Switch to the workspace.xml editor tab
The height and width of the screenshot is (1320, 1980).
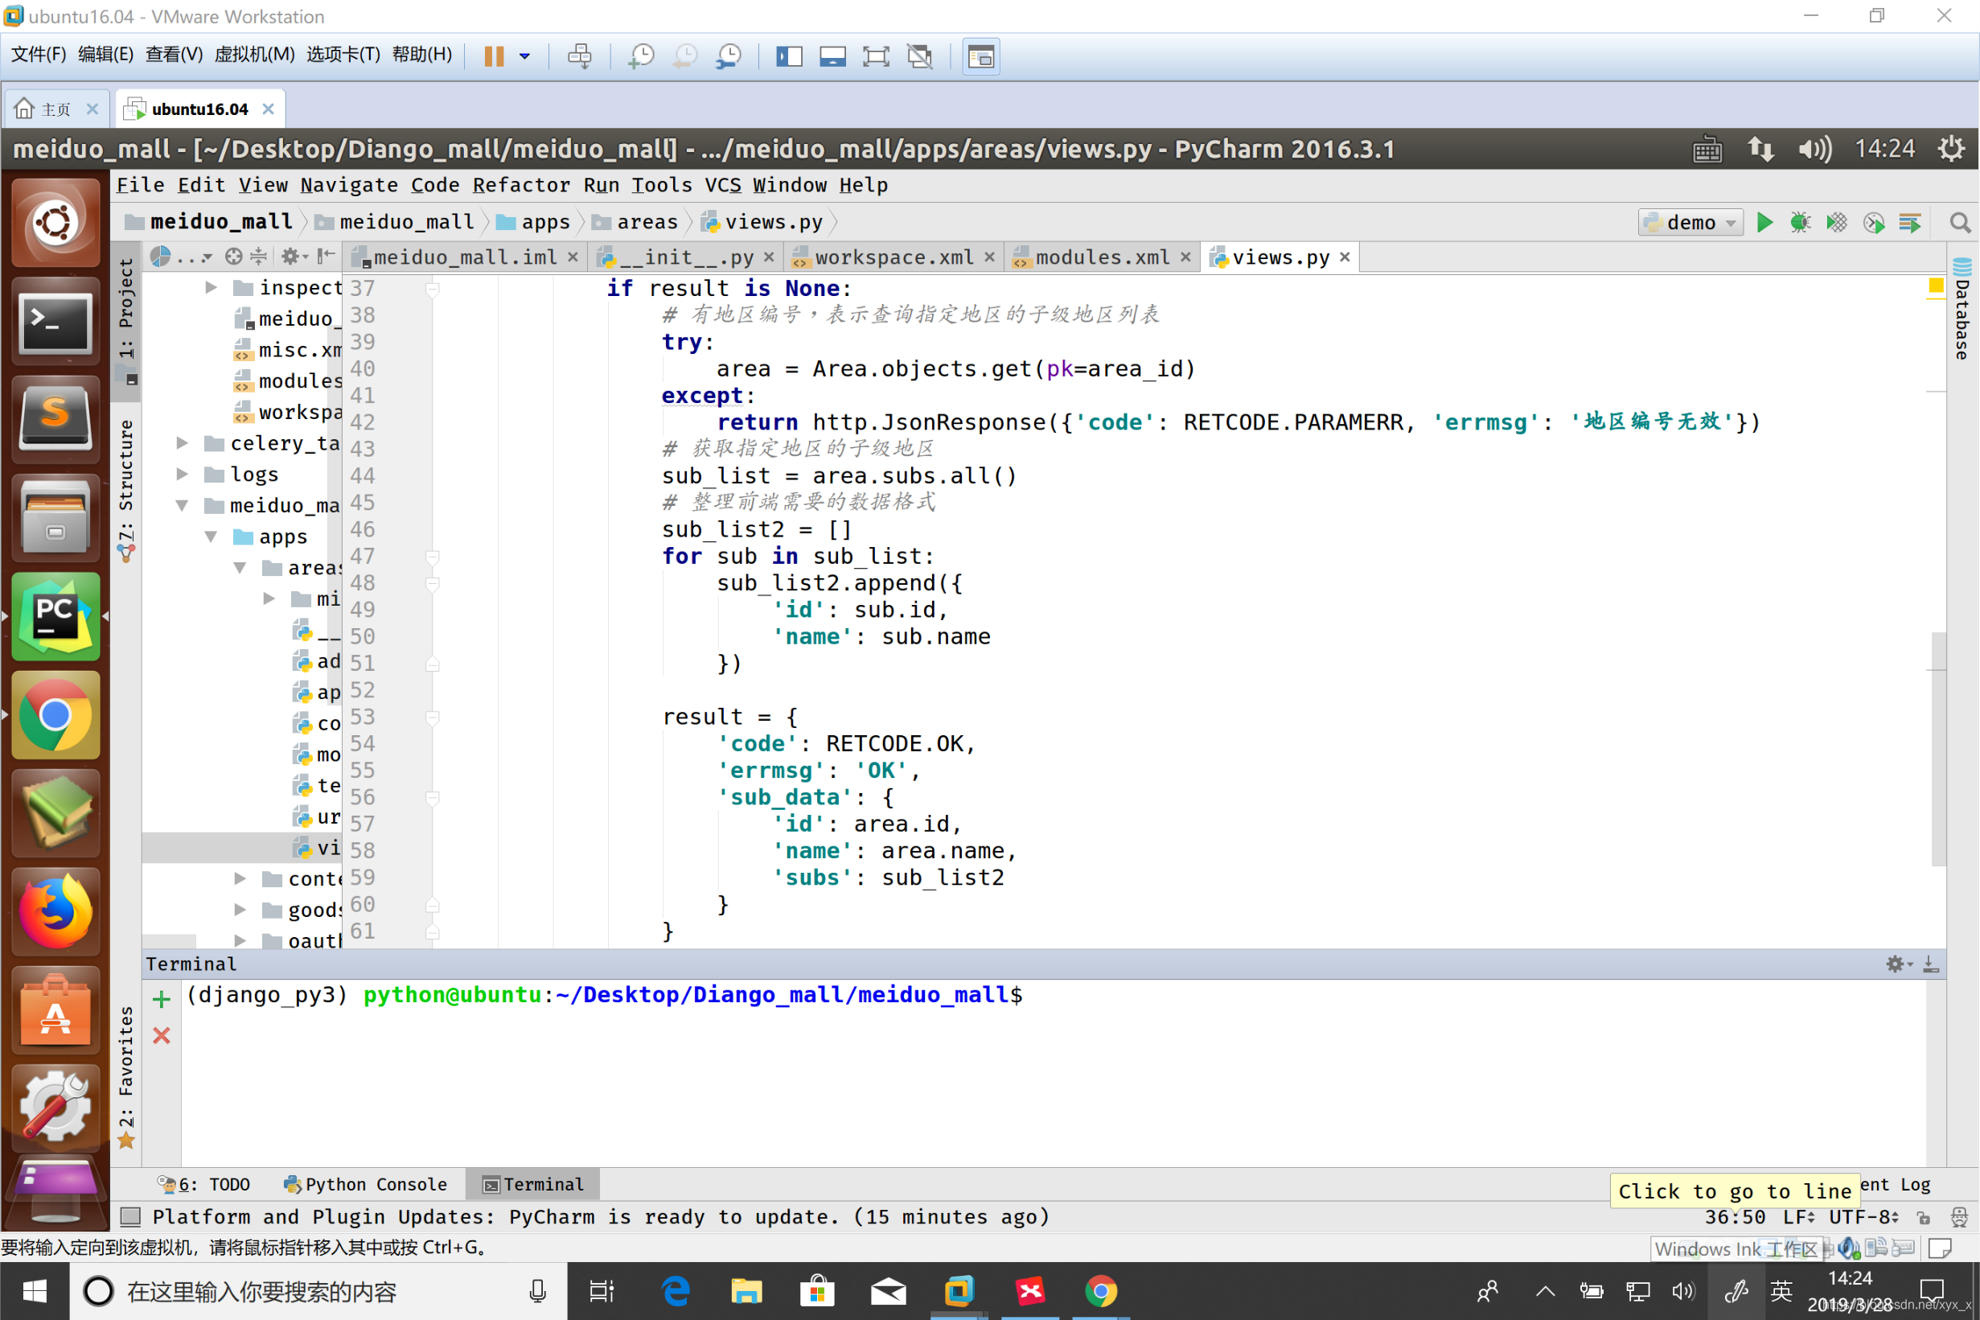click(x=893, y=257)
